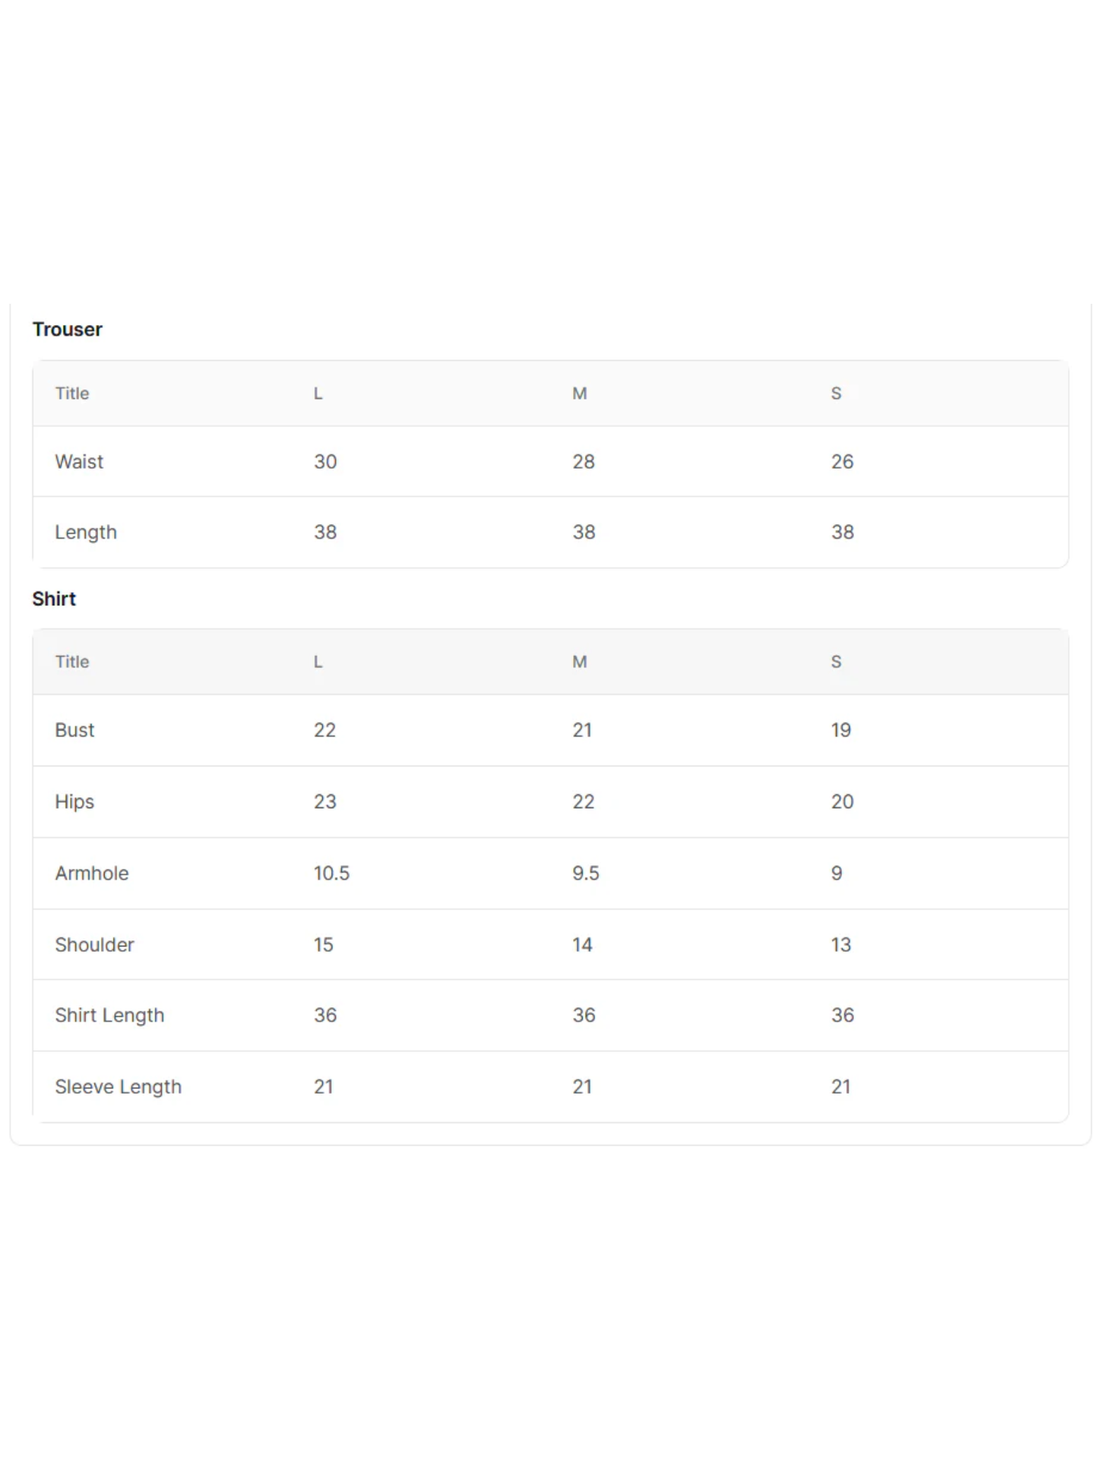Click the L column header in Trouser table
1098x1464 pixels.
[x=318, y=394]
